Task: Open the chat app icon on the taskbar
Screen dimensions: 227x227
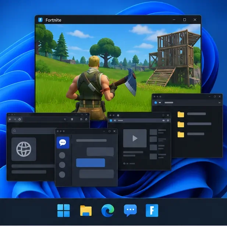Action: 130,210
